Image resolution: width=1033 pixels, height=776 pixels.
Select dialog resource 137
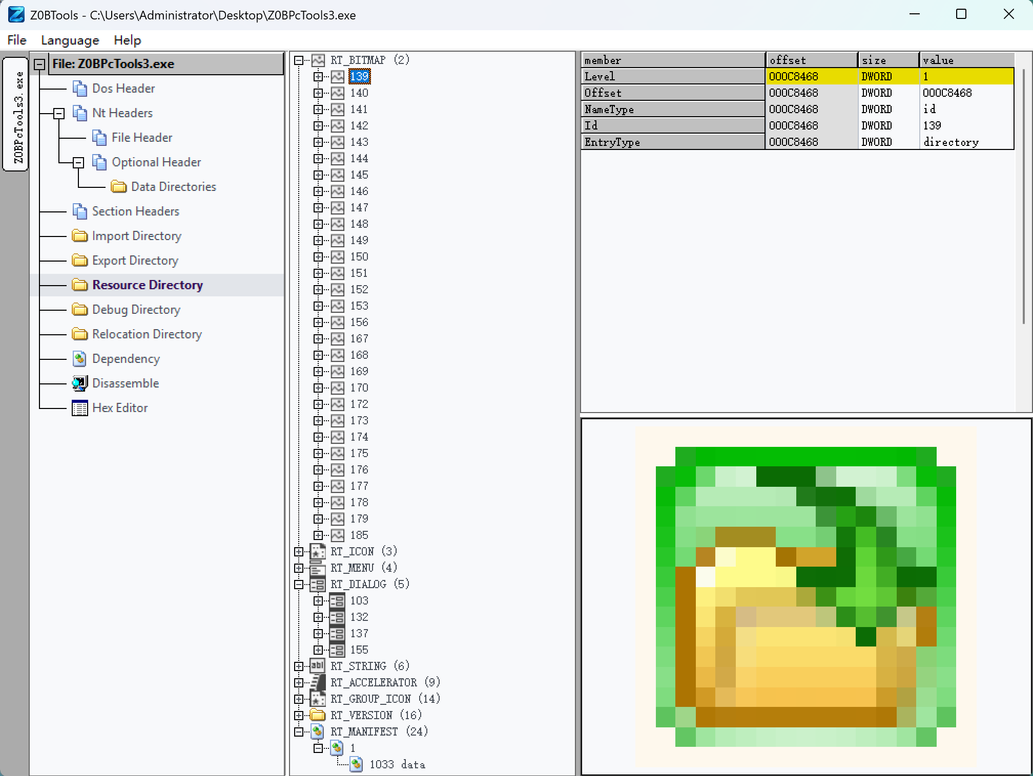tap(359, 634)
